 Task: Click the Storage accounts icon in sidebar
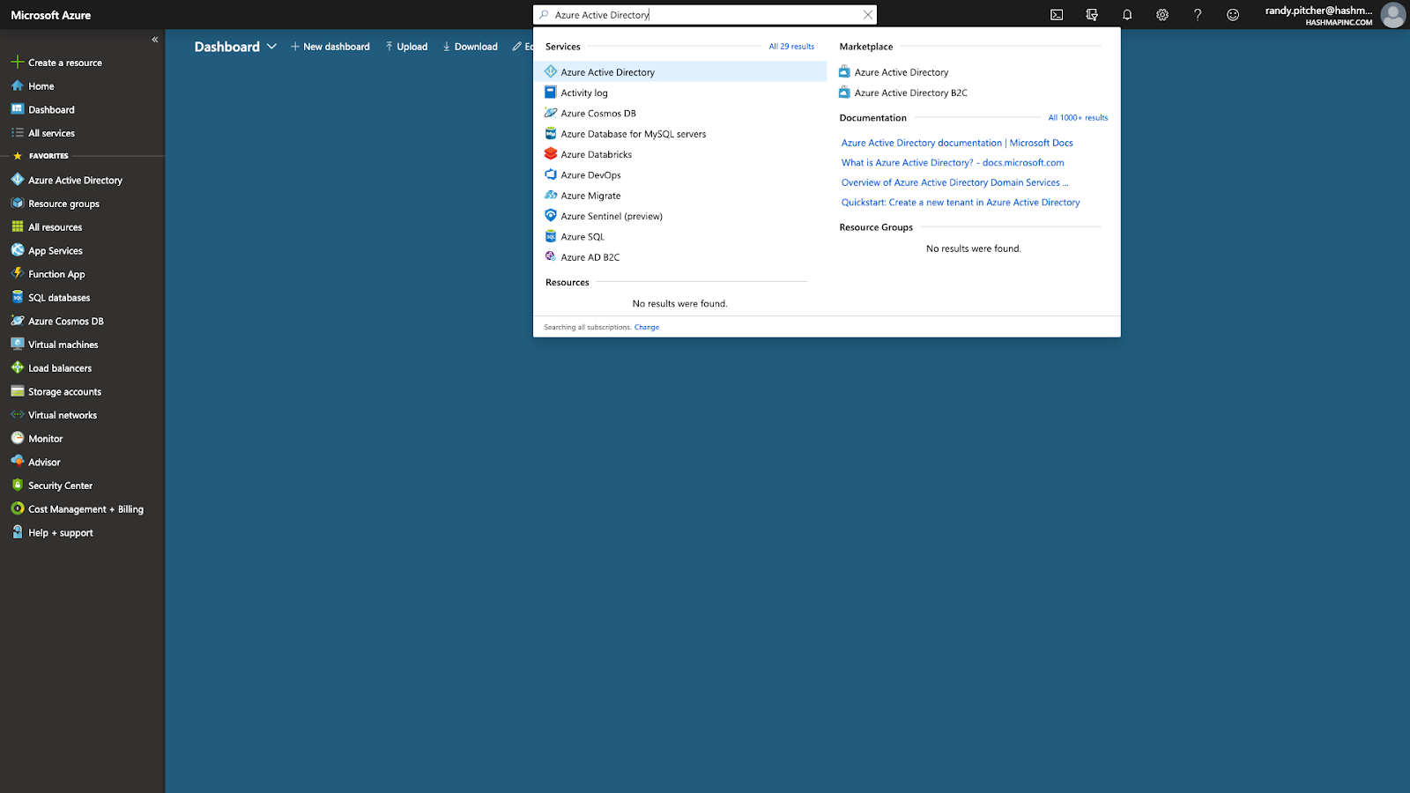[18, 391]
